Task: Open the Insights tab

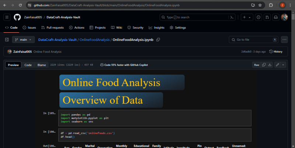Action: [x=157, y=28]
